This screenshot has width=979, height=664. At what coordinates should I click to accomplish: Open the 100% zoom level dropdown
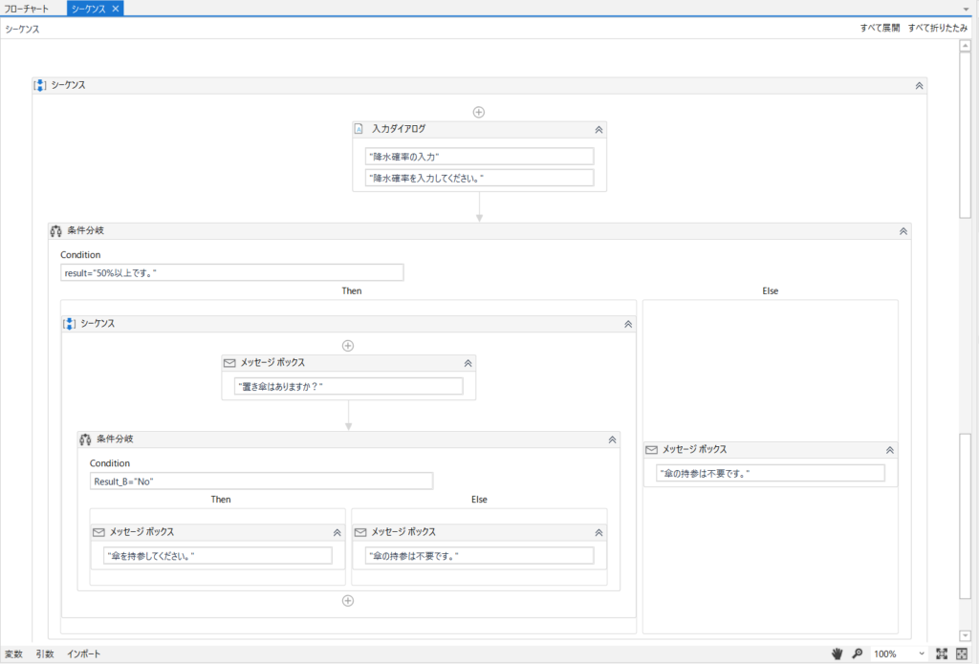(921, 653)
